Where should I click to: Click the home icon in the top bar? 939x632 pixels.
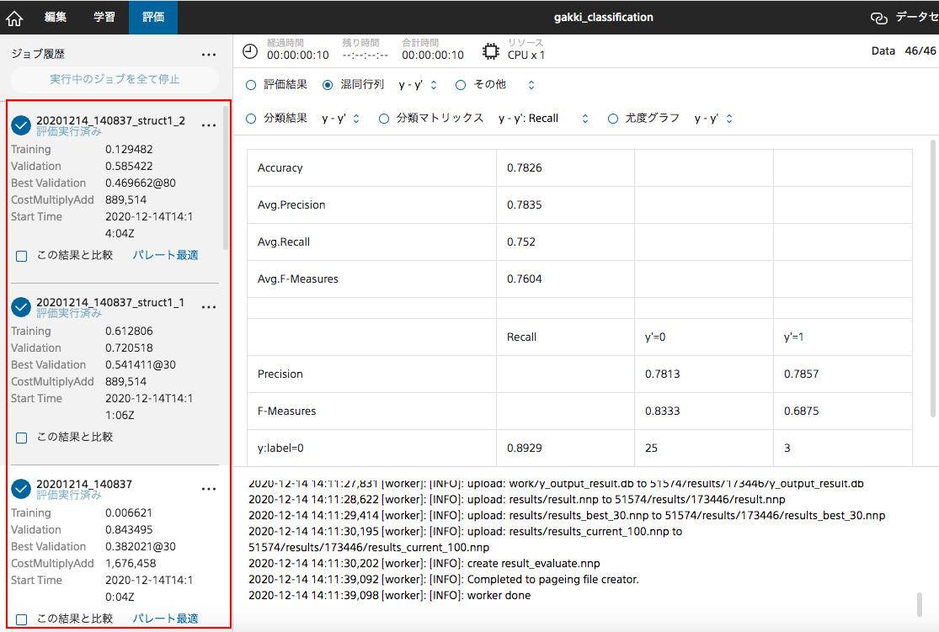[x=14, y=18]
